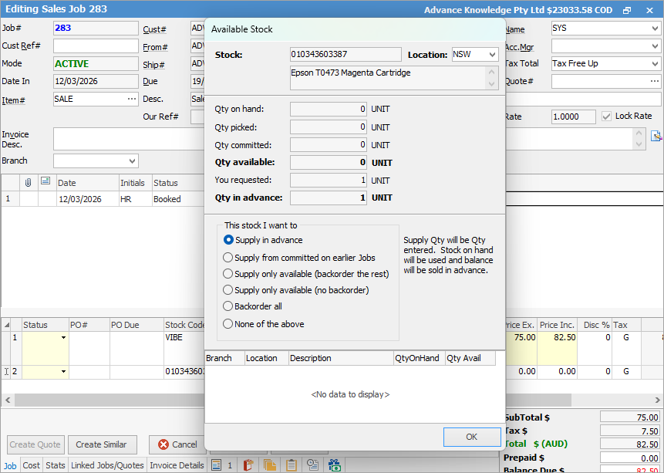Image resolution: width=664 pixels, height=473 pixels.
Task: Click the Description column header in dialog
Action: point(340,358)
